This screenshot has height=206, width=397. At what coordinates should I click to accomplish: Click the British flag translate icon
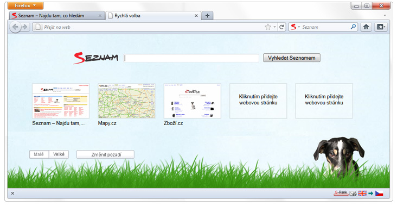(362, 193)
